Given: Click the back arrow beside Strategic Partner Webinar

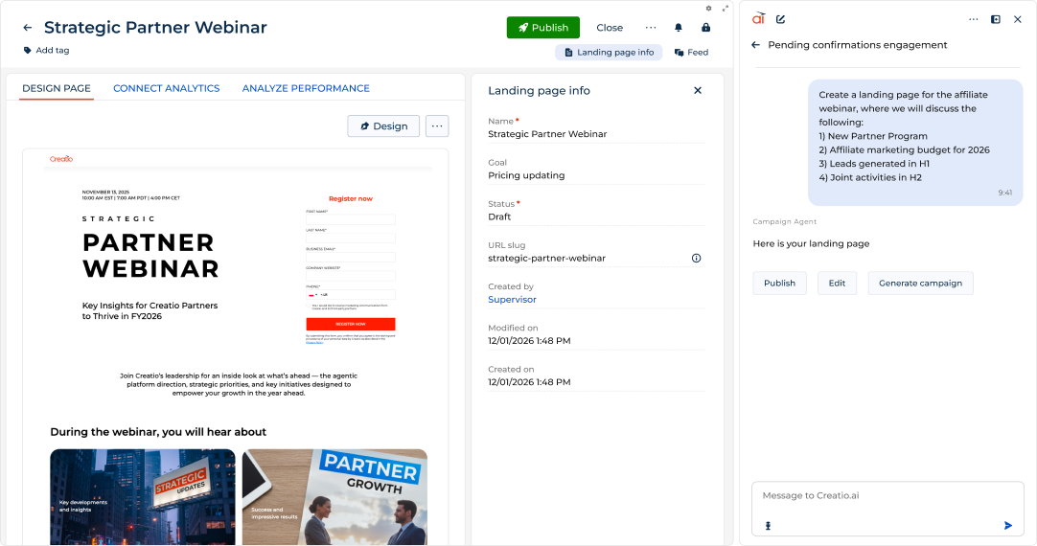Looking at the screenshot, I should click(x=27, y=28).
